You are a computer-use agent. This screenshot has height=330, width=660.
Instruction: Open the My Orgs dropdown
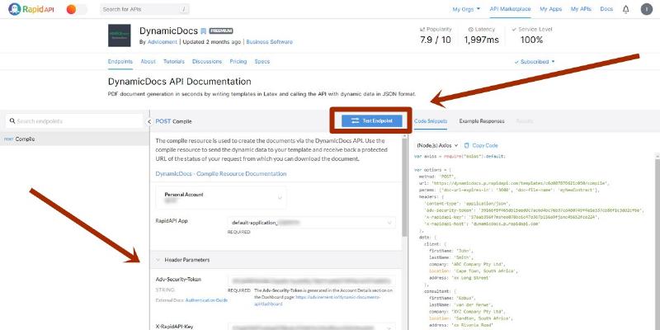pyautogui.click(x=466, y=9)
